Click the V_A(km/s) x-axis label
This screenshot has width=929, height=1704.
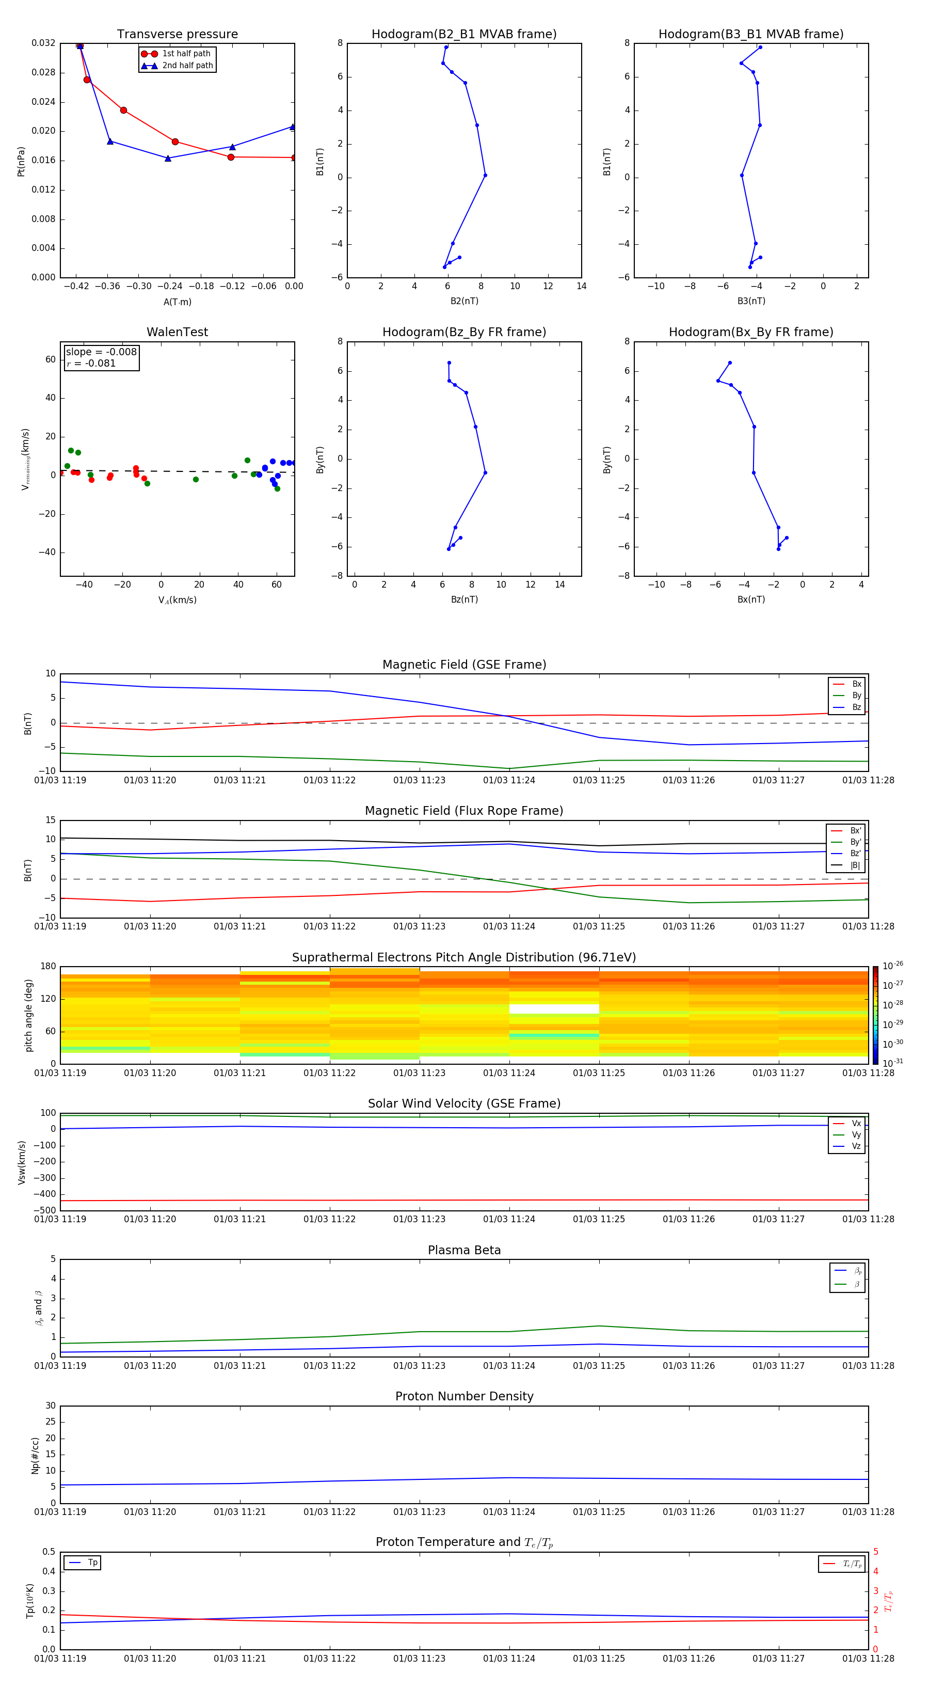(177, 601)
